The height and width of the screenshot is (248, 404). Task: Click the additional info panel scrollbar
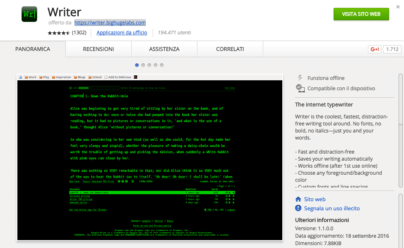pyautogui.click(x=400, y=221)
